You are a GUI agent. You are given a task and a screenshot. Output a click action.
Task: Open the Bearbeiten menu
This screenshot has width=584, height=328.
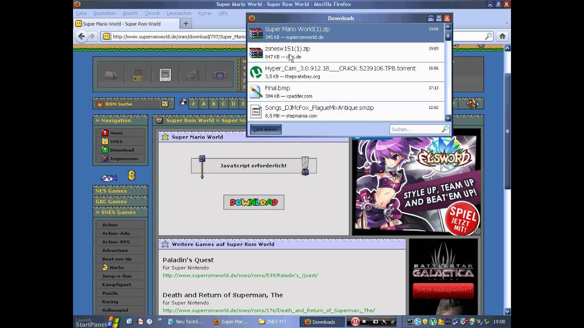[104, 13]
